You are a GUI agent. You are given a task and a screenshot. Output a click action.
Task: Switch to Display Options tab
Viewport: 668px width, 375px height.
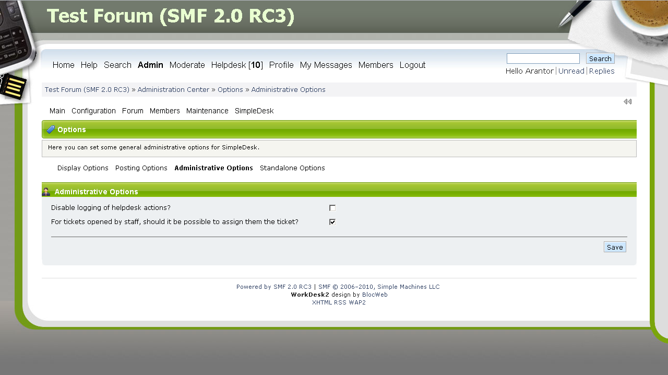tap(83, 168)
